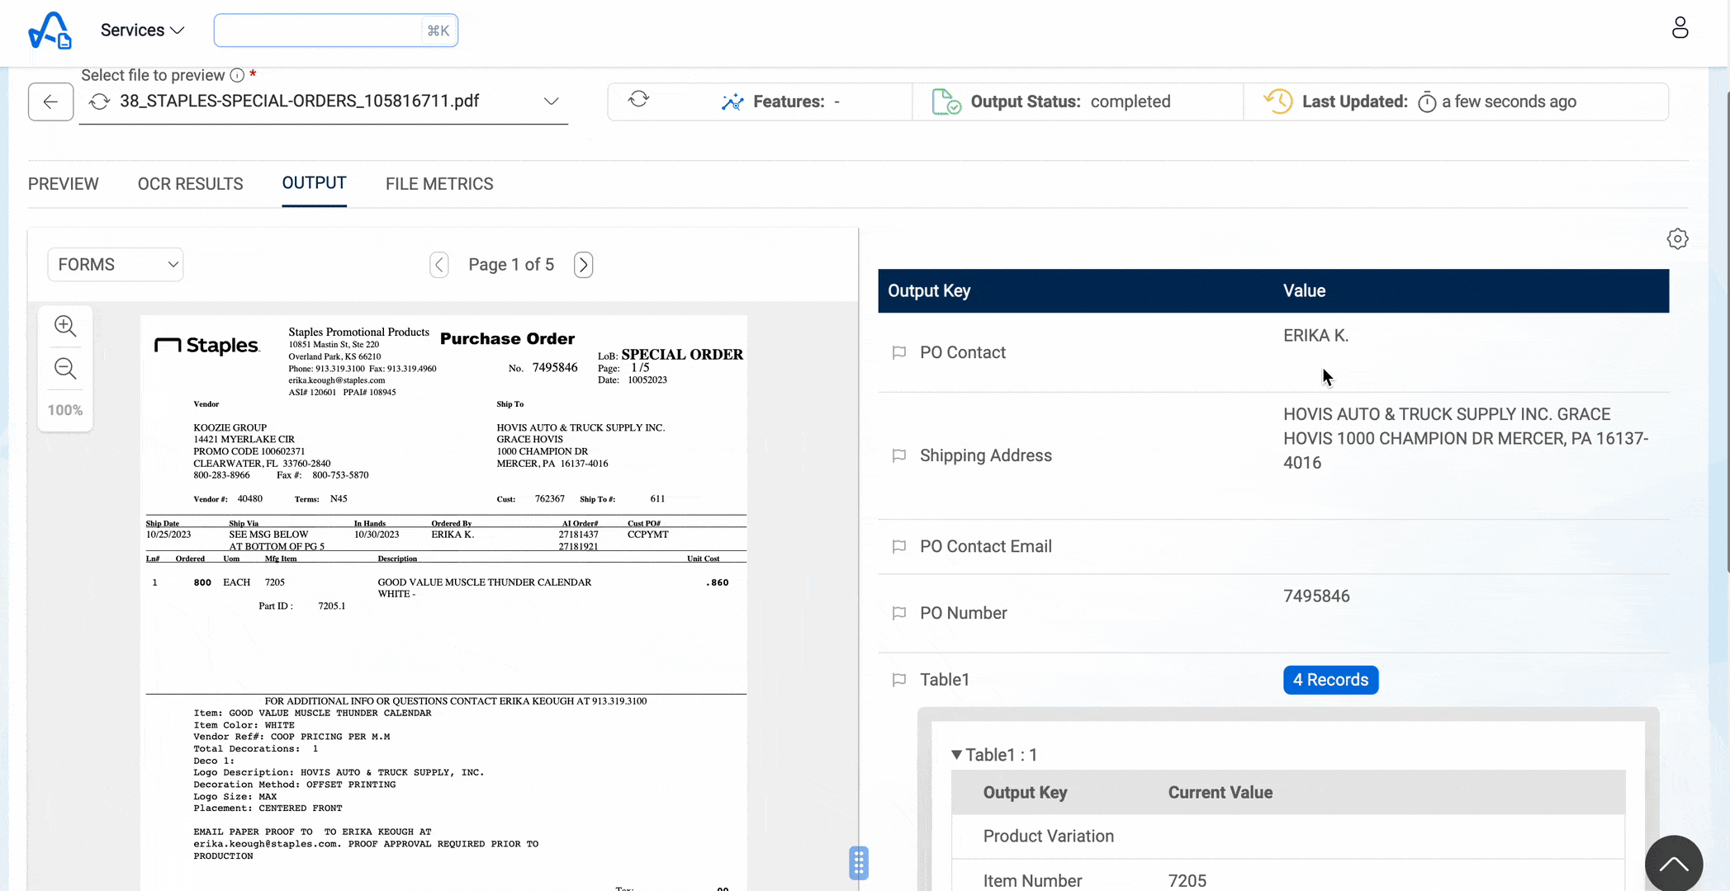Click the Page 1 of 5 label
The width and height of the screenshot is (1730, 891).
pyautogui.click(x=511, y=265)
